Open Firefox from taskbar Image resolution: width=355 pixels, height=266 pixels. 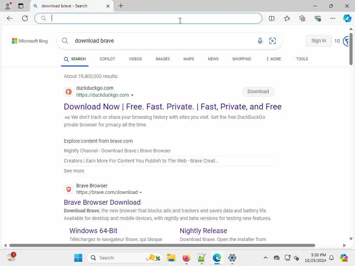pos(186,258)
